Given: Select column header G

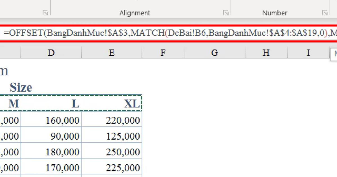Looking at the screenshot, I should (214, 52).
